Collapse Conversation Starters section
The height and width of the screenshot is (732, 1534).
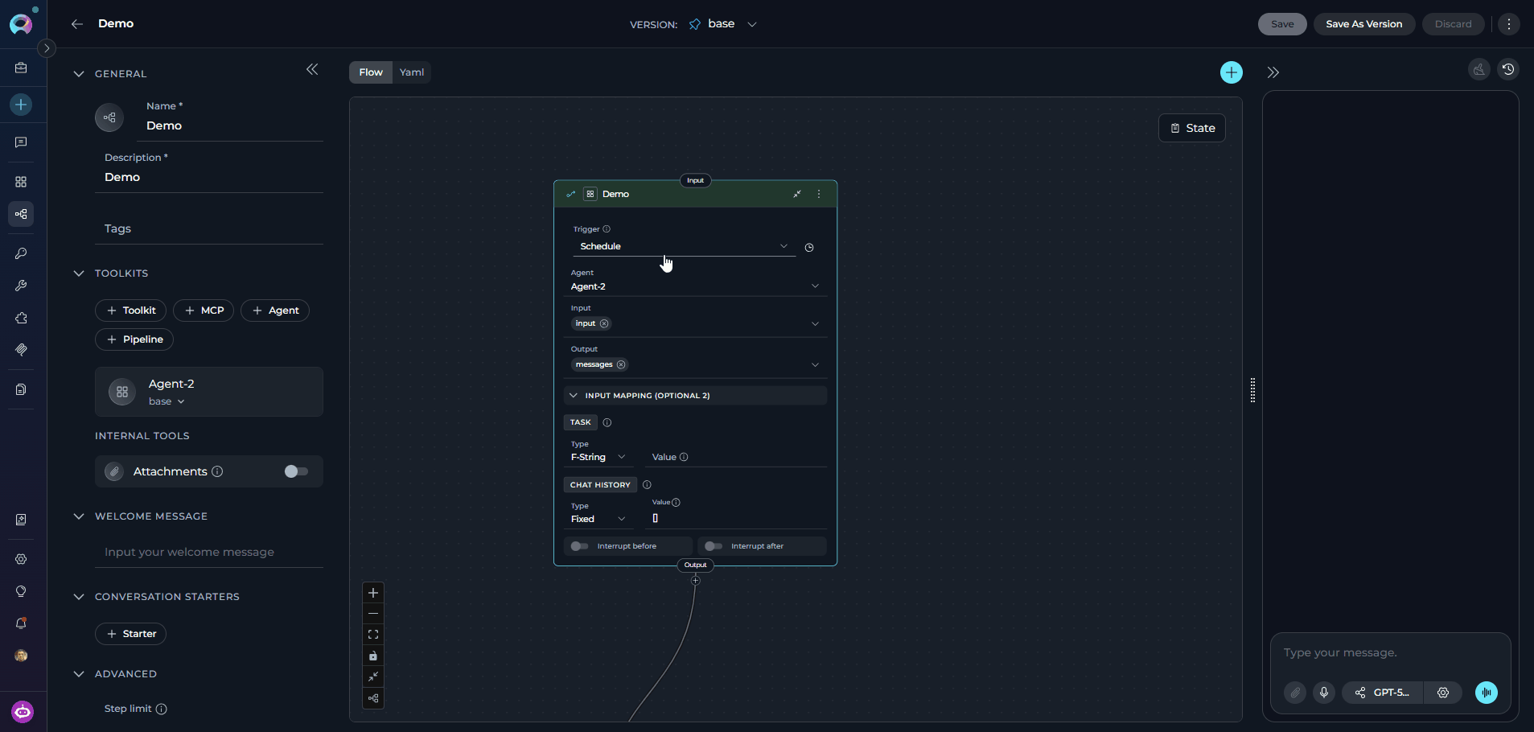(79, 597)
